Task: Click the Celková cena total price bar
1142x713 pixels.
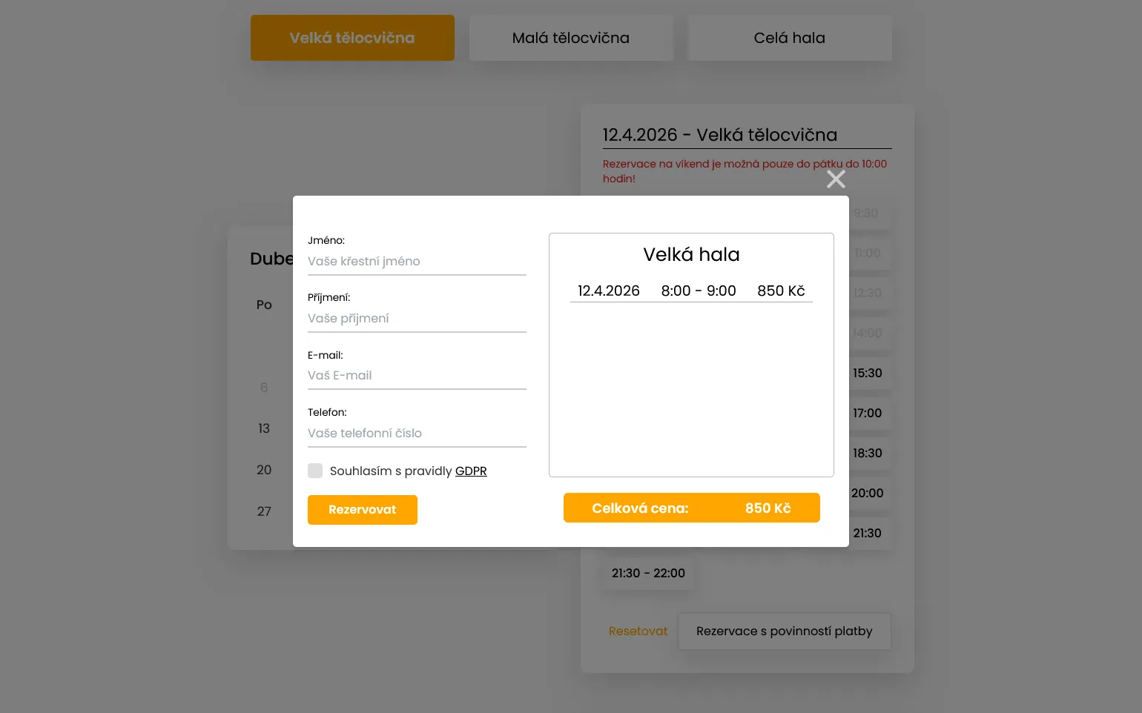Action: coord(691,508)
